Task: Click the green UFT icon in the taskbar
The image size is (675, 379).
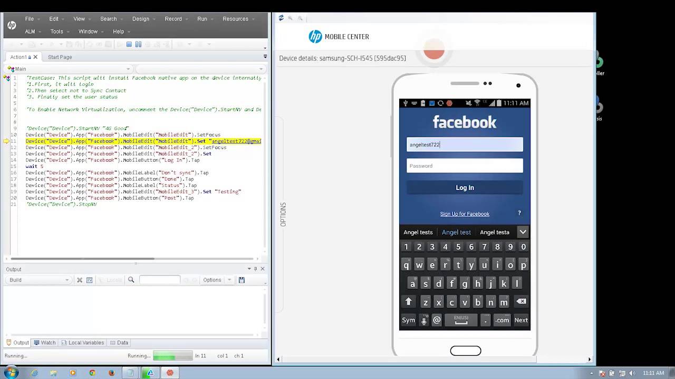Action: pyautogui.click(x=150, y=373)
